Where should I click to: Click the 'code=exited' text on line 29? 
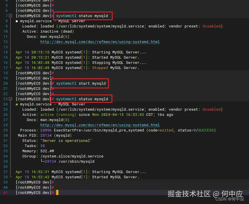point(161,130)
